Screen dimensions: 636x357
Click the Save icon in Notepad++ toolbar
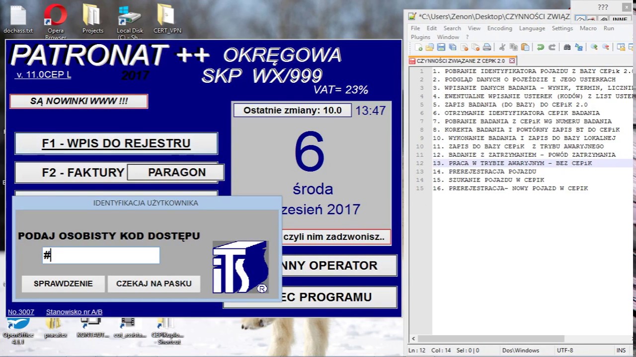(x=441, y=47)
